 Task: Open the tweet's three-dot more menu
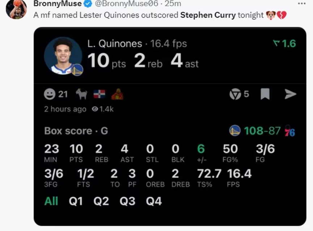click(301, 3)
